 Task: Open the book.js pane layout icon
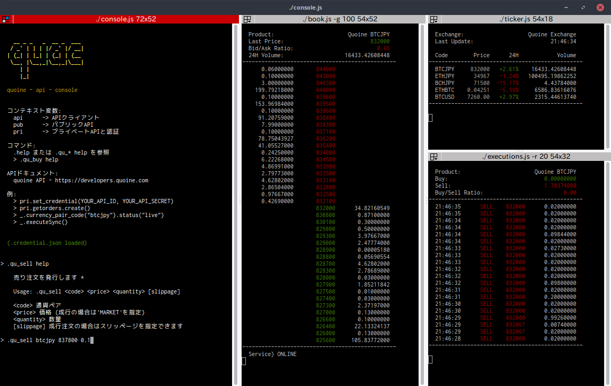click(x=247, y=19)
